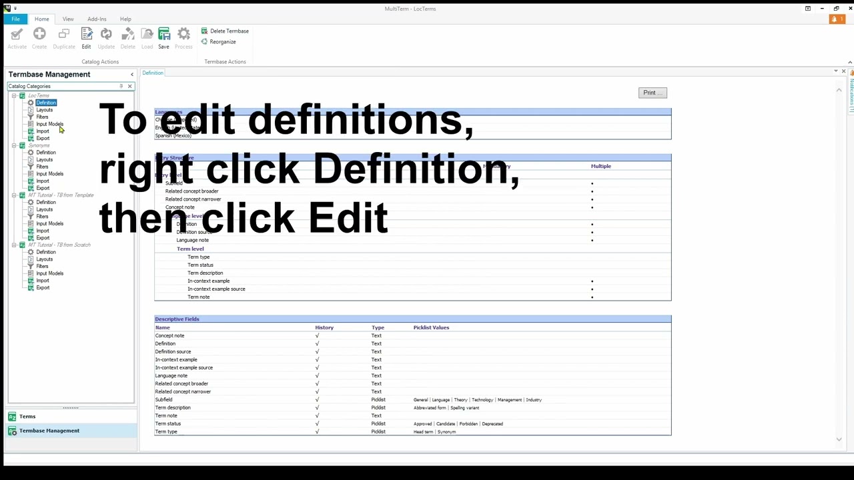
Task: Open the document tab list dropdown arrow
Action: (x=835, y=71)
